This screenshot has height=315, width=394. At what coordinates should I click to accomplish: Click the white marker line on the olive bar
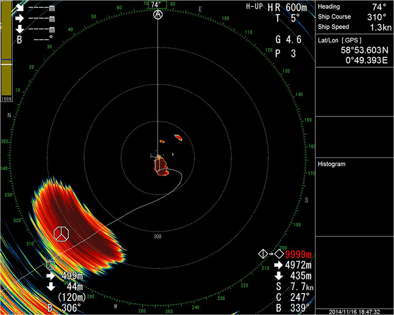(x=7, y=64)
